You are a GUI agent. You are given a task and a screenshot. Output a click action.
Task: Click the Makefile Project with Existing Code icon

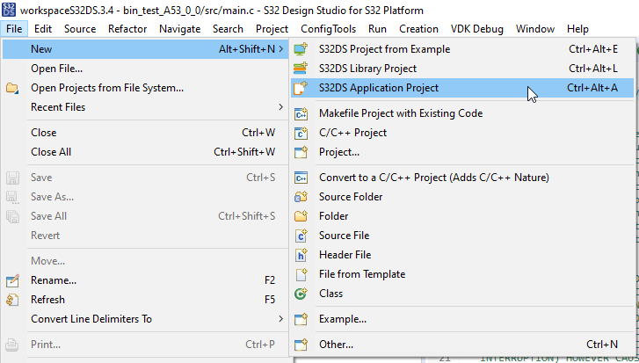point(301,113)
